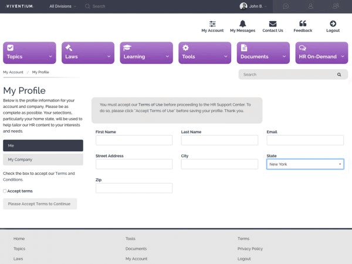Open the Terms footer link
Screen dimensions: 352x264
click(243, 239)
